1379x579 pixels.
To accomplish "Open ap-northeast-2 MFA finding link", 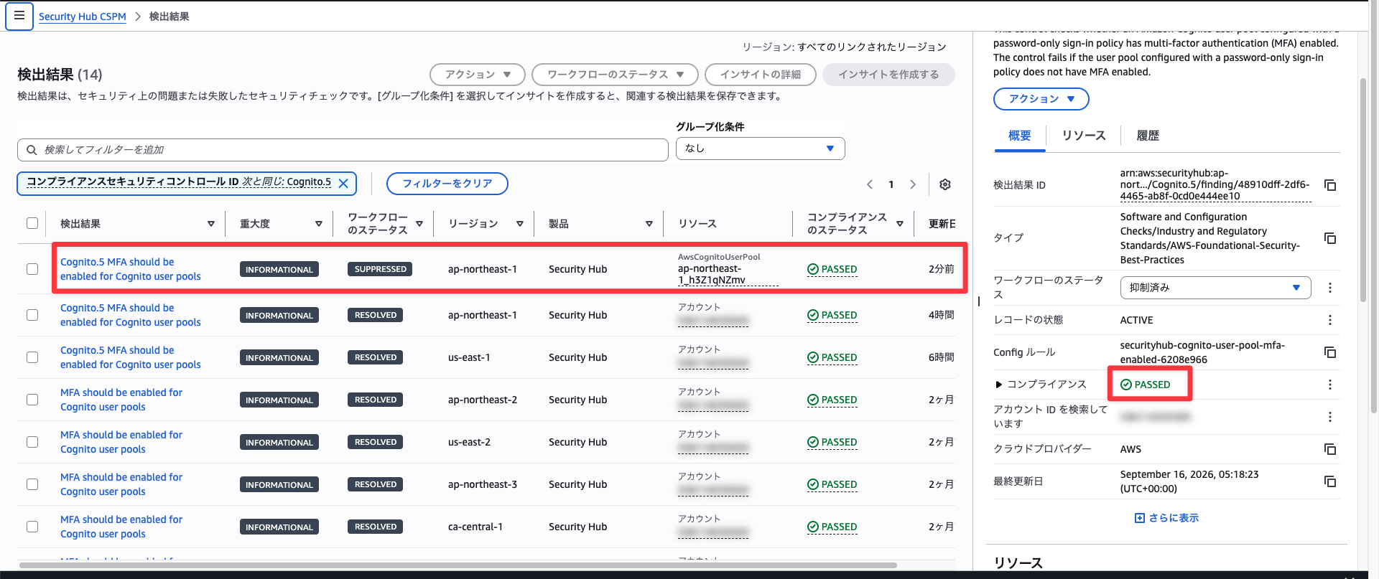I will point(121,400).
